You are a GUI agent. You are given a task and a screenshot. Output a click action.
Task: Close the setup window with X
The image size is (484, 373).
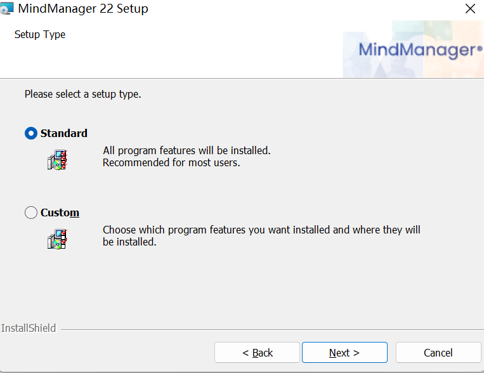(x=470, y=9)
